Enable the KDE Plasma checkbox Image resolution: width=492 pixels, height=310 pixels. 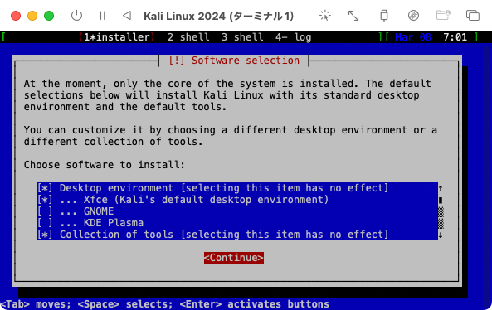point(45,223)
